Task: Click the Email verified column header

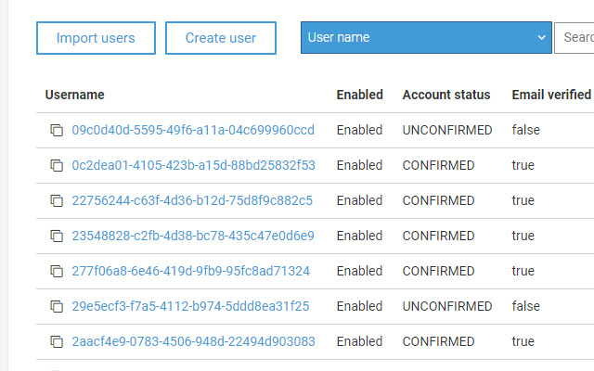Action: click(551, 95)
